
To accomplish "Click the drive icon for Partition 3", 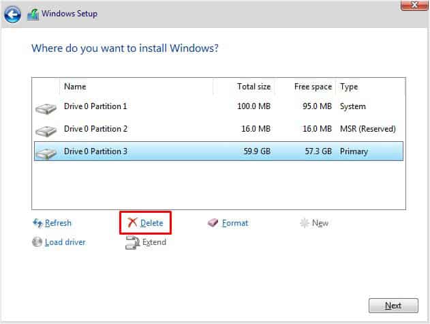I will (x=46, y=153).
